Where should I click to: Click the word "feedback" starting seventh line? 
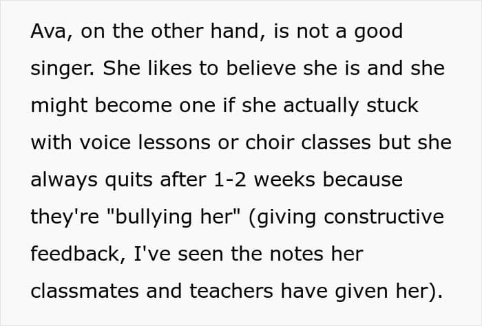coord(74,254)
